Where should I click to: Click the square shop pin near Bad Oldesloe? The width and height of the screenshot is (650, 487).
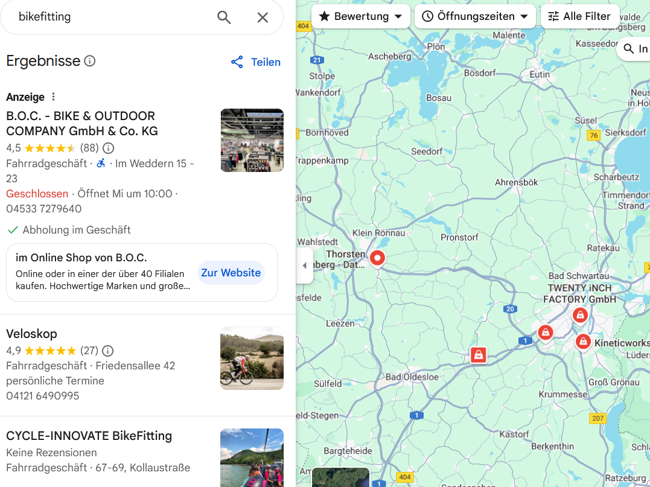(x=479, y=355)
